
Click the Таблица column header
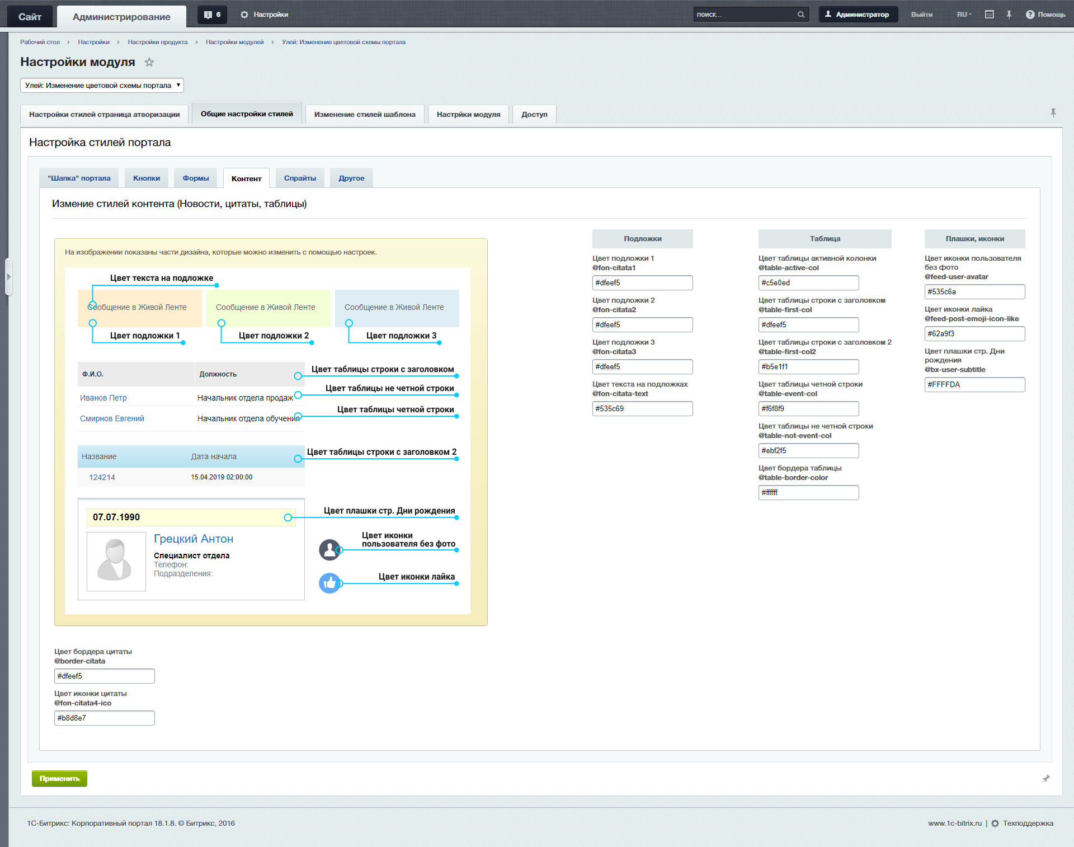tap(825, 238)
